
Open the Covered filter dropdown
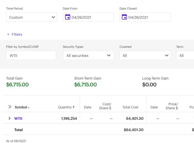pyautogui.click(x=145, y=56)
